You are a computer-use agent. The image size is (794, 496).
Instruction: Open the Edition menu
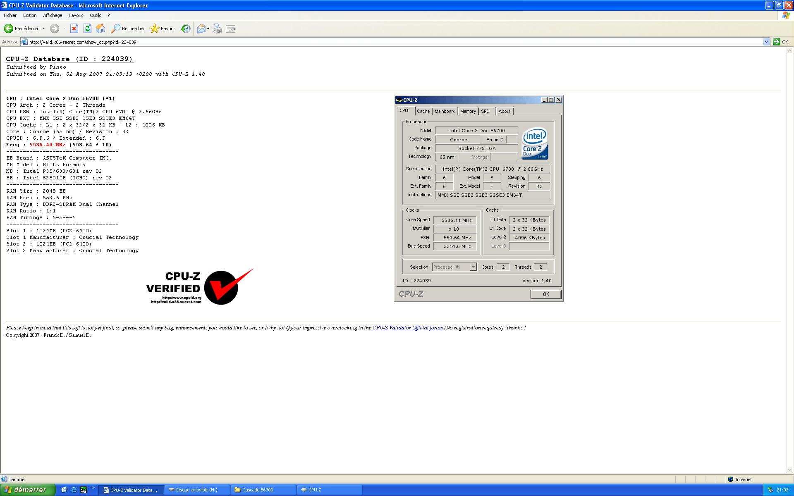[30, 15]
